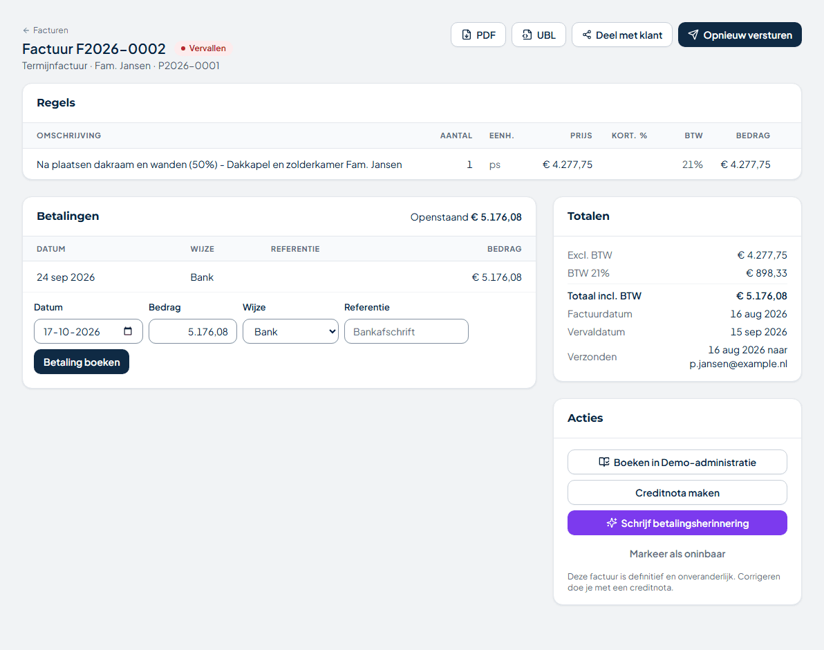Click the OMSCHRIJVING column header
The image size is (824, 650).
pos(69,136)
